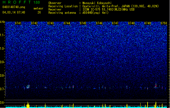Click the tall red echo before 0750
The image size is (170, 108).
(156, 86)
